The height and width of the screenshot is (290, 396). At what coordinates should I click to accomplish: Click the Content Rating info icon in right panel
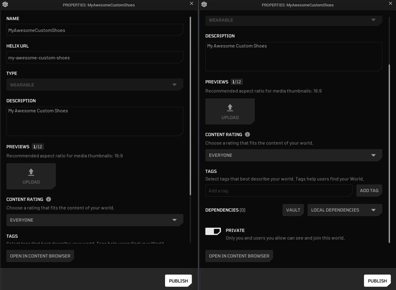point(247,134)
